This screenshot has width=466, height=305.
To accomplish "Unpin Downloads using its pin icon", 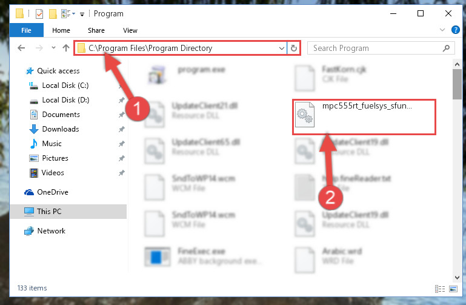I will click(x=121, y=129).
